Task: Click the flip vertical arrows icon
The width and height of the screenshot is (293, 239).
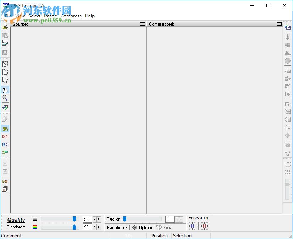Action: pos(288,94)
